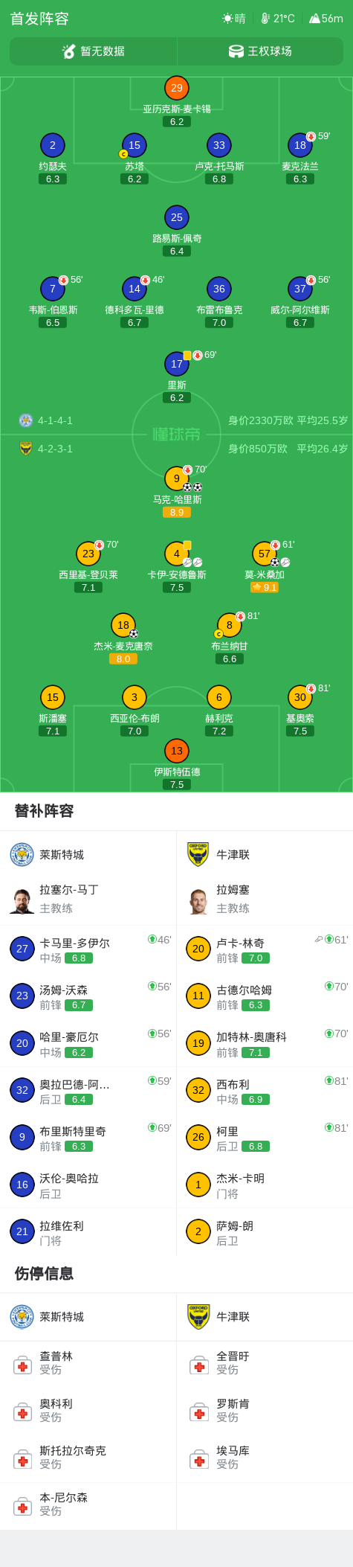Open player 17 里斯 with yellow card
Viewport: 353px width, 1567px height.
(177, 364)
